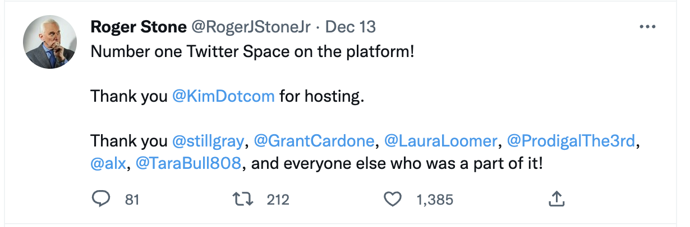Like the tweet with the heart icon

point(393,199)
